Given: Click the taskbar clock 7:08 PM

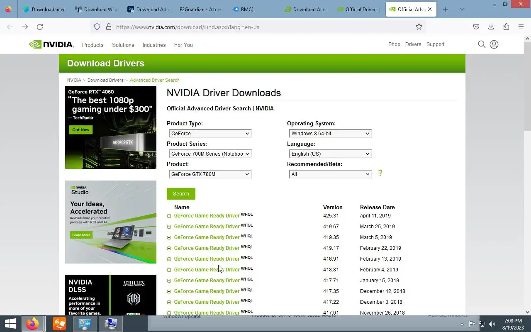Looking at the screenshot, I should [x=513, y=321].
